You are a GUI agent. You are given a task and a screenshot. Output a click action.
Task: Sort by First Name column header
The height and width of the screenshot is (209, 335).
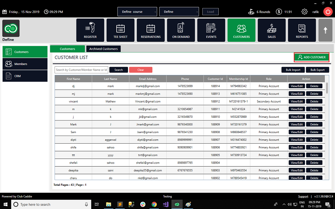73,79
